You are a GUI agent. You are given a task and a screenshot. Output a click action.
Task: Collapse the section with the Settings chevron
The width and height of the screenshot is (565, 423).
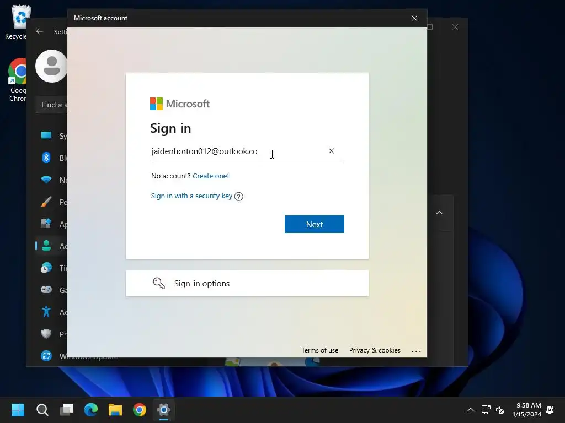(x=439, y=213)
